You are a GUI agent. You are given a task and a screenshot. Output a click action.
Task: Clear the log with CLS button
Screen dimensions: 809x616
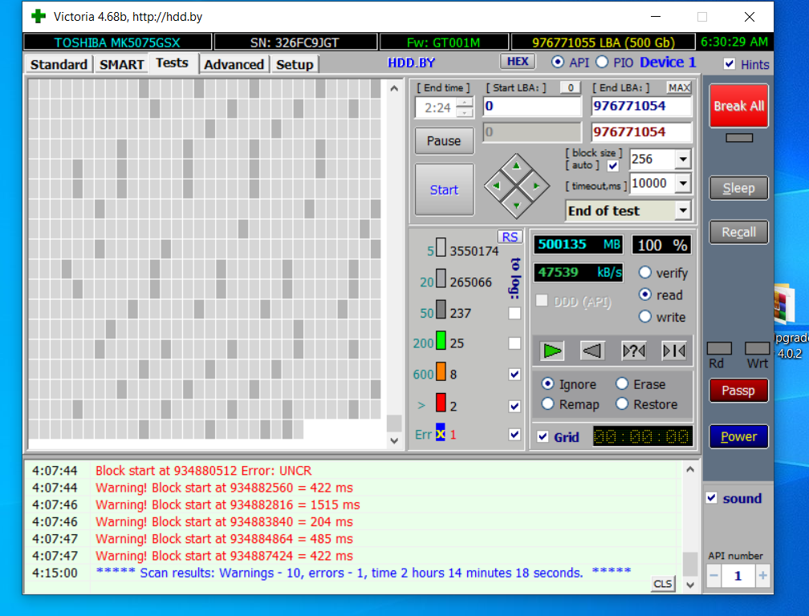coord(662,584)
